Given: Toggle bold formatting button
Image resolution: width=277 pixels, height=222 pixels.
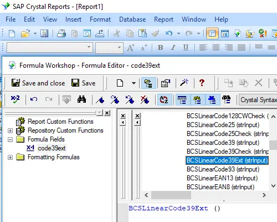Looking at the screenshot, I should 161,48.
